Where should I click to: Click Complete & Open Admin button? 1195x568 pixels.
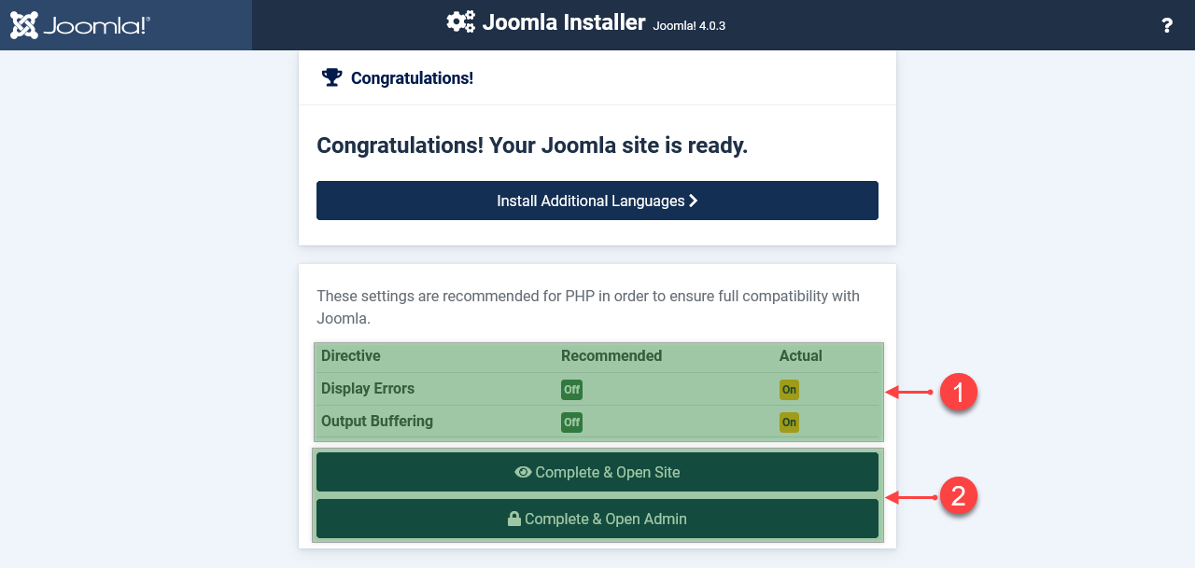pos(597,519)
